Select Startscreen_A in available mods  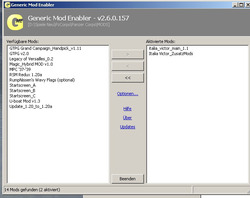click(23, 85)
